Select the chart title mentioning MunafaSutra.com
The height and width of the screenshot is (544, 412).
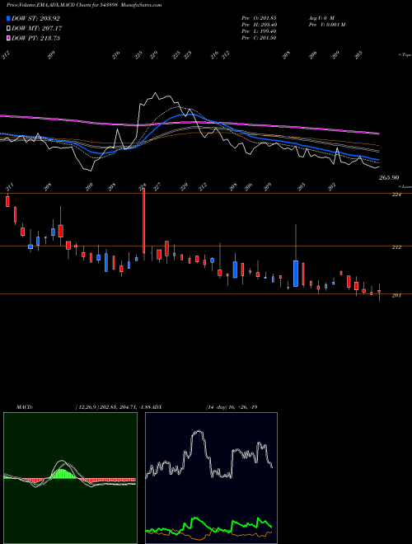84,5
